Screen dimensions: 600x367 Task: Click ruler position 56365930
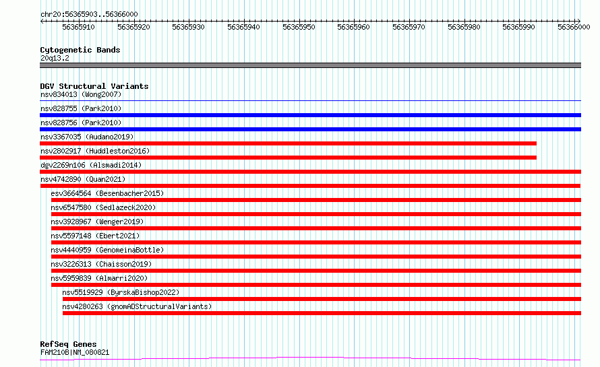(x=188, y=27)
